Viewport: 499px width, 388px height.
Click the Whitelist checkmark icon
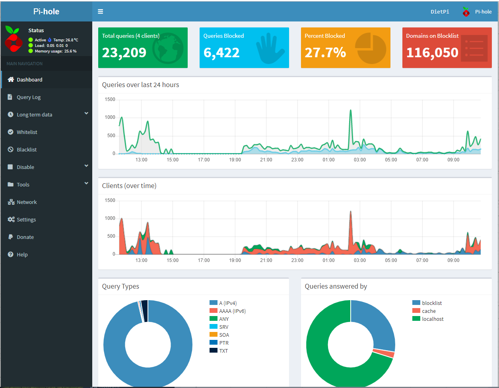point(10,132)
